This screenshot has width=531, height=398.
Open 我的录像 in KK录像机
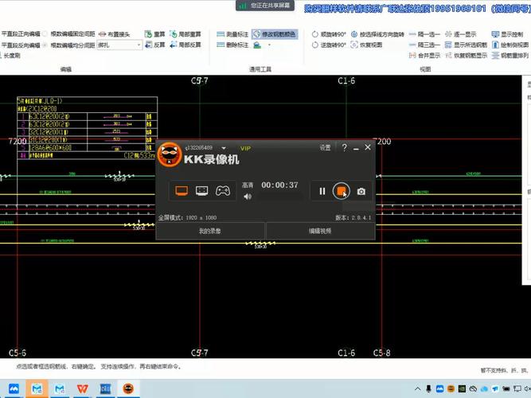(x=210, y=231)
